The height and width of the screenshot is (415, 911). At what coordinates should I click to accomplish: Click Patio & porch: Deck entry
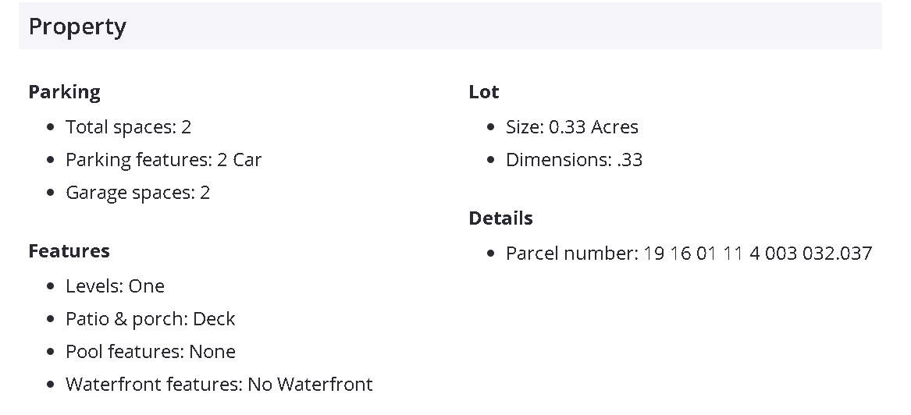pyautogui.click(x=150, y=319)
